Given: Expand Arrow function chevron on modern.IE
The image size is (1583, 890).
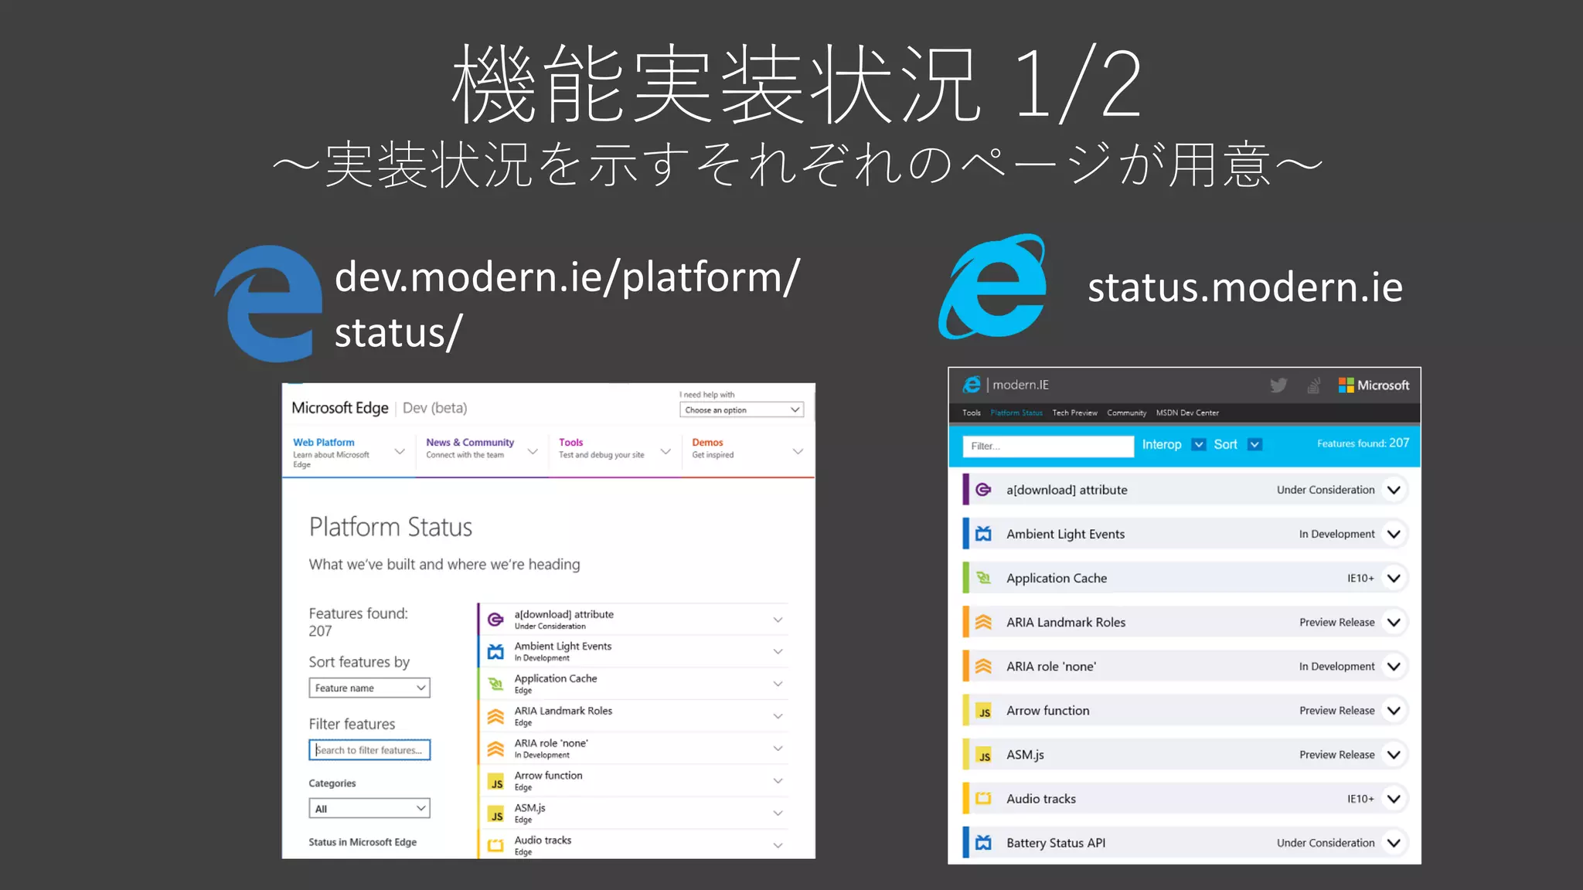Looking at the screenshot, I should pyautogui.click(x=1394, y=711).
